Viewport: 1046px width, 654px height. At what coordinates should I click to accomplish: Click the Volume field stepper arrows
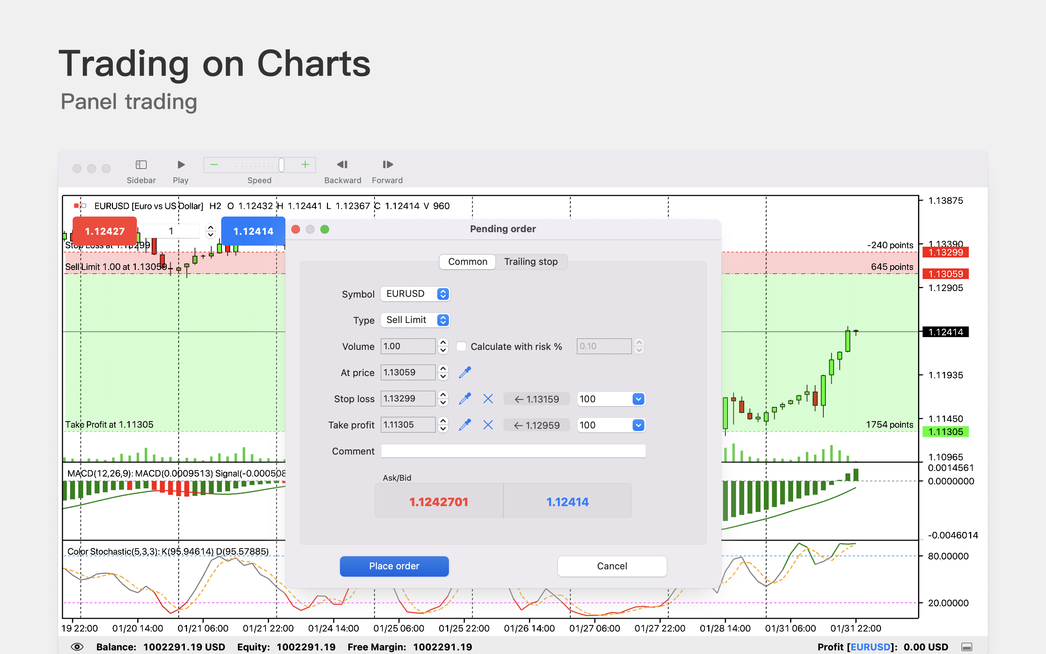tap(443, 347)
